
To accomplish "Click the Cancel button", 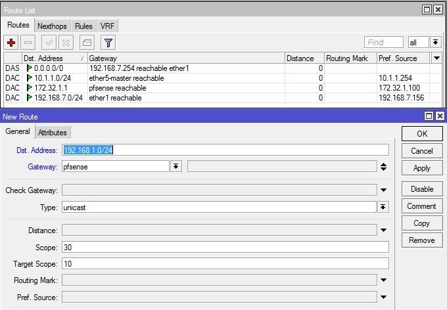I will click(x=422, y=151).
